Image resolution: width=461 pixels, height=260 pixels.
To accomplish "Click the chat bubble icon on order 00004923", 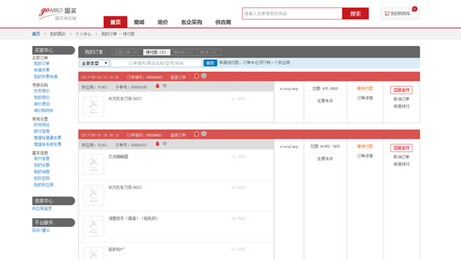I will [x=204, y=76].
